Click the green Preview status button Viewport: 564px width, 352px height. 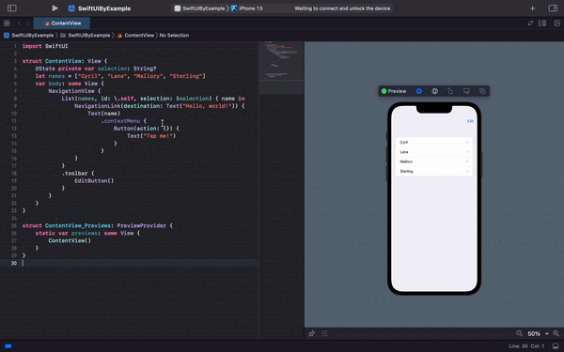(394, 91)
